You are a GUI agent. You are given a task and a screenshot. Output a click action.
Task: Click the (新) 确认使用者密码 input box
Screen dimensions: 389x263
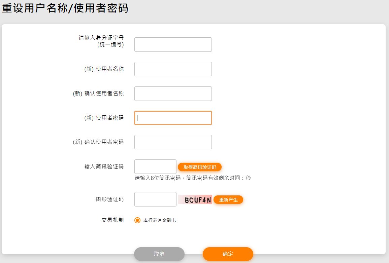click(173, 142)
